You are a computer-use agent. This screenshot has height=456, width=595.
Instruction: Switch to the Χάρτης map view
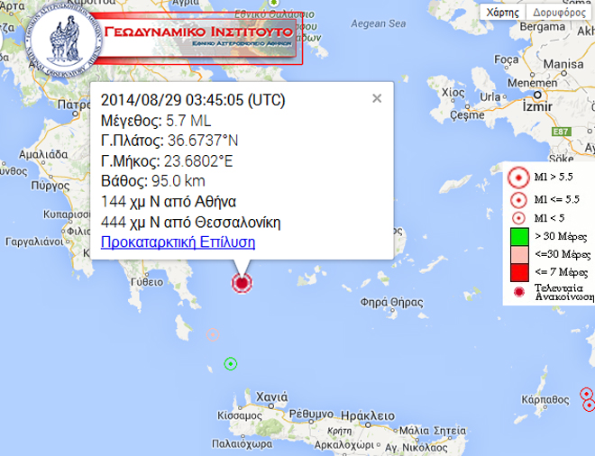pos(502,13)
